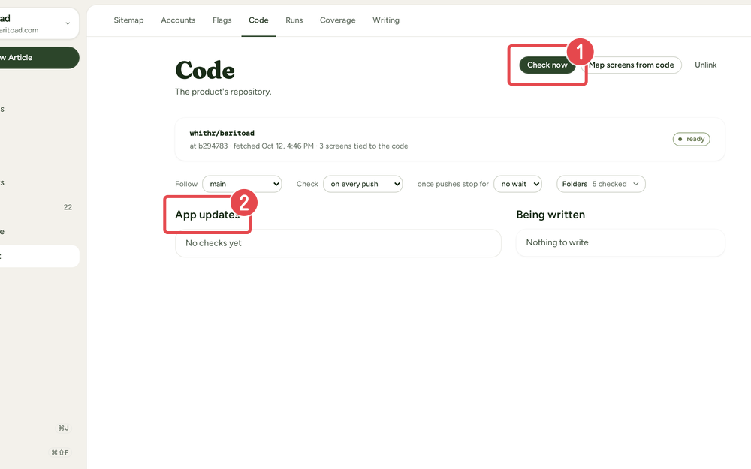This screenshot has width=751, height=469.
Task: Click the sidebar item with count 22
Action: pyautogui.click(x=38, y=207)
